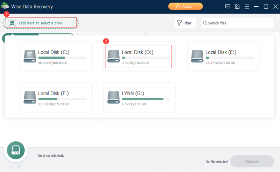Click the edit note icon in title bar

point(237,7)
